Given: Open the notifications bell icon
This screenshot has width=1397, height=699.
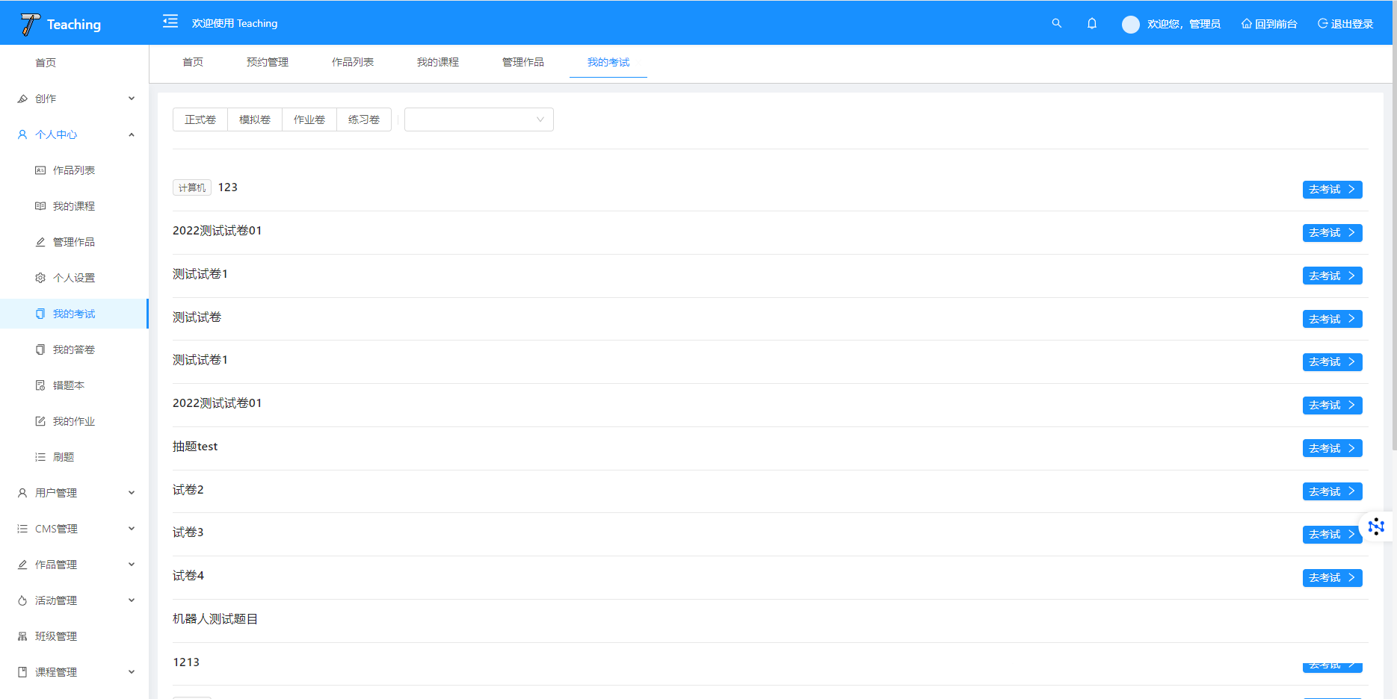Looking at the screenshot, I should coord(1092,23).
